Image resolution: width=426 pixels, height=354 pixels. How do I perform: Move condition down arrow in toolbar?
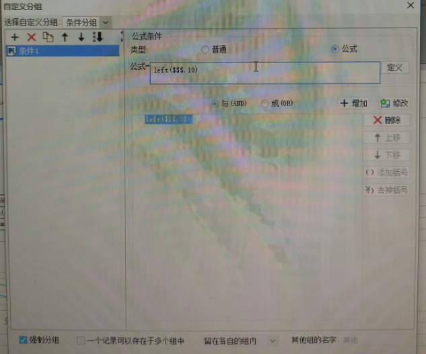[x=81, y=37]
